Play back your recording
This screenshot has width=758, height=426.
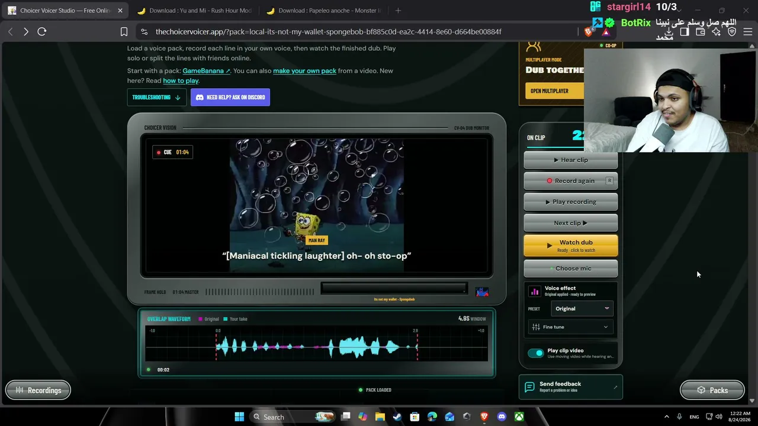571,202
